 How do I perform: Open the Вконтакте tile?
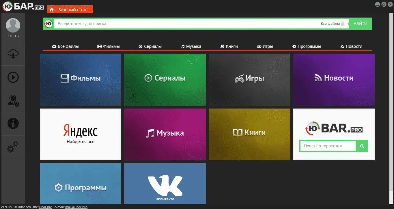pyautogui.click(x=165, y=184)
